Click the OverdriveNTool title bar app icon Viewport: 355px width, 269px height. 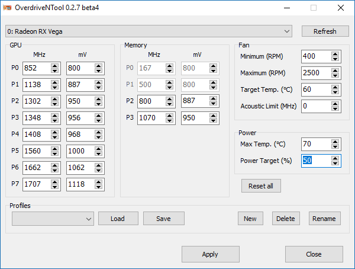click(x=7, y=8)
